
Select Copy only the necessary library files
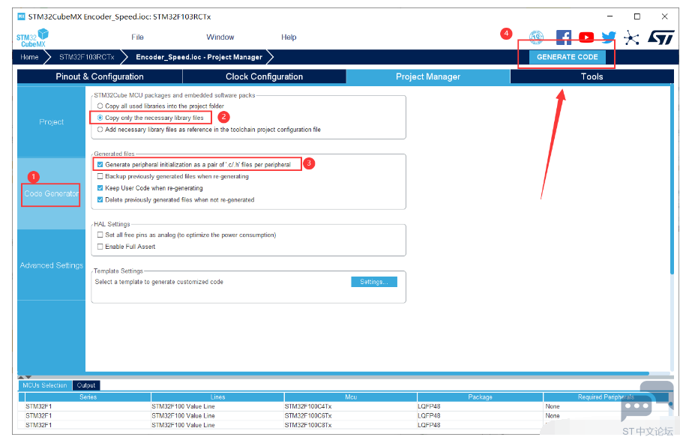point(100,118)
